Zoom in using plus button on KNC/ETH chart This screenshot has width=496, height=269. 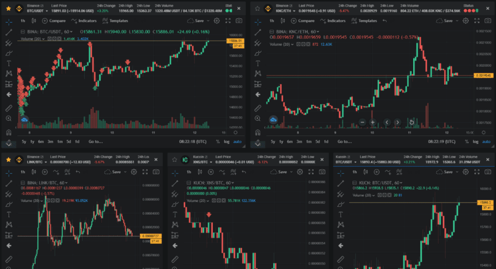(x=372, y=122)
